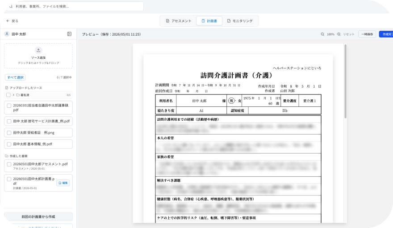Check 20260301担当者会議田中太郎議事録.pdf checkbox

coord(9,106)
